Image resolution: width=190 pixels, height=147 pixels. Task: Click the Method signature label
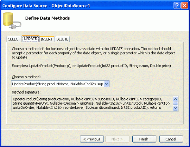26,92
